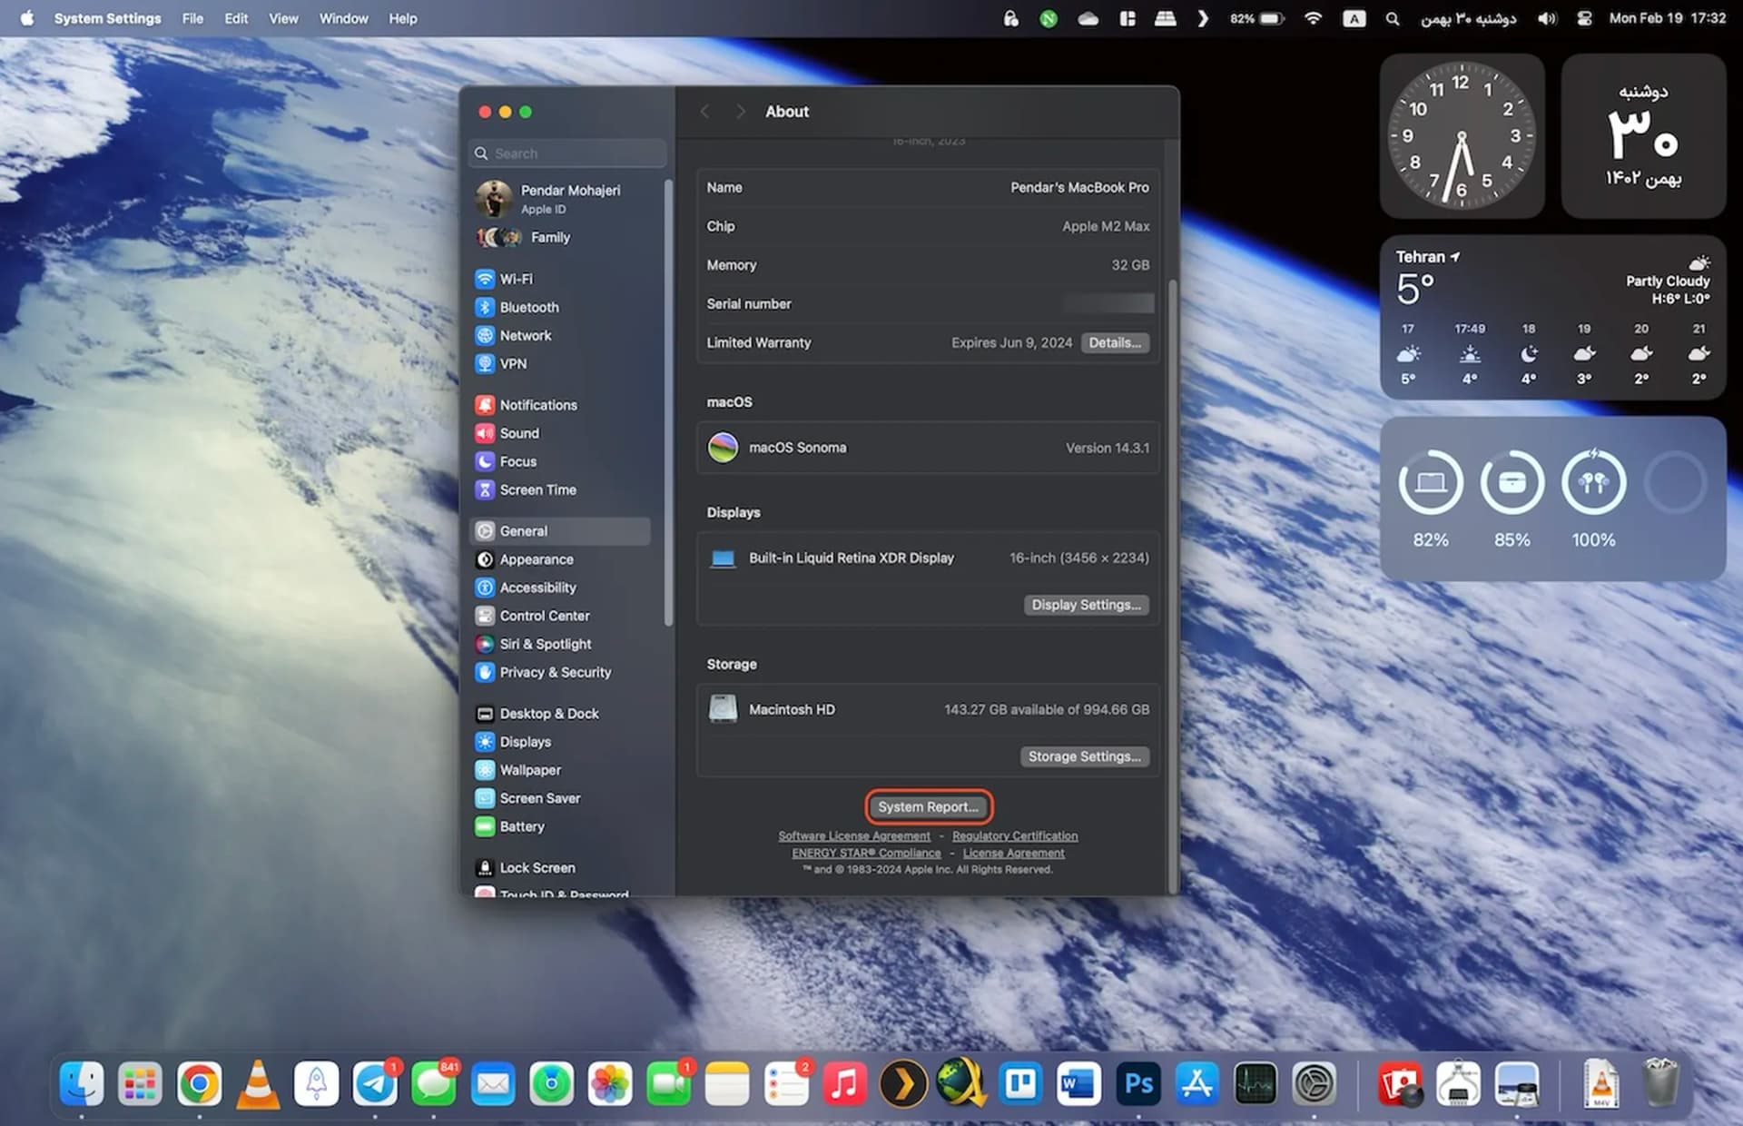Open Control Center from the menu bar
The width and height of the screenshot is (1743, 1126).
click(1584, 18)
